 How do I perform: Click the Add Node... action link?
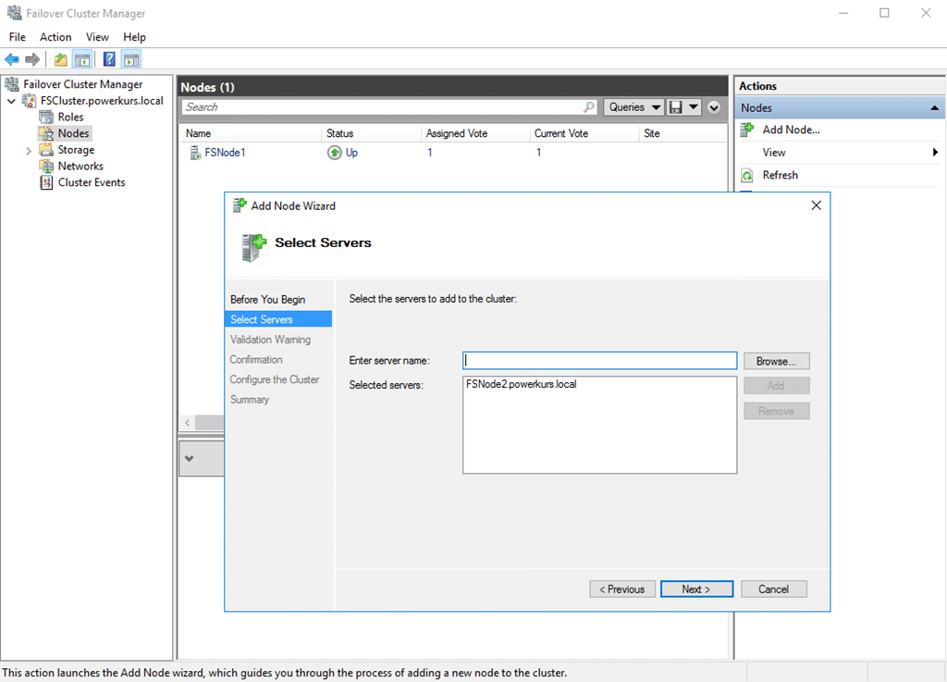point(792,130)
